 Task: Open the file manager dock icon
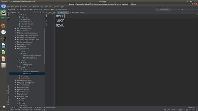pos(3,65)
